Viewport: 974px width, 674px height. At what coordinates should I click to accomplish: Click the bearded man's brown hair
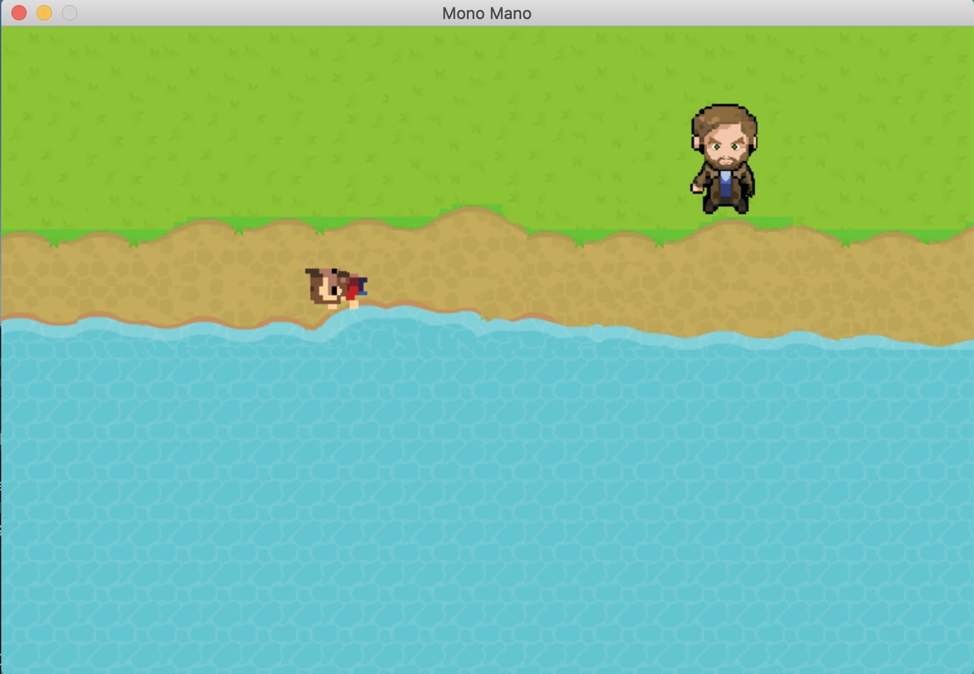[x=724, y=118]
